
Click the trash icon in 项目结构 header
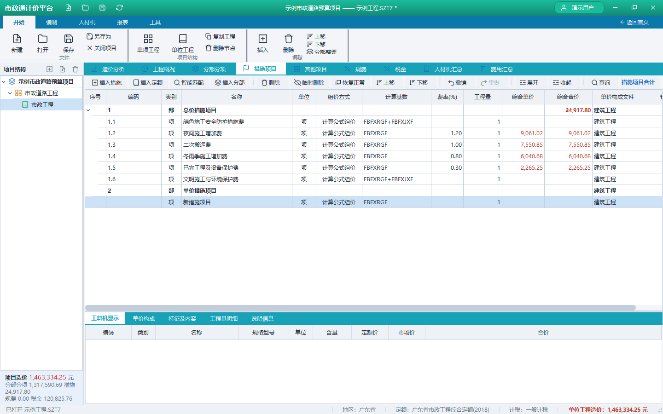[75, 69]
